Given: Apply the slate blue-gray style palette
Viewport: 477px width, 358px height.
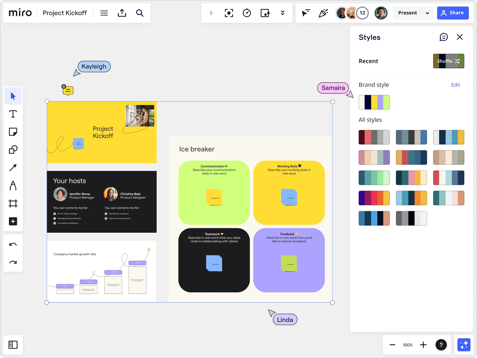Looking at the screenshot, I should [x=411, y=137].
